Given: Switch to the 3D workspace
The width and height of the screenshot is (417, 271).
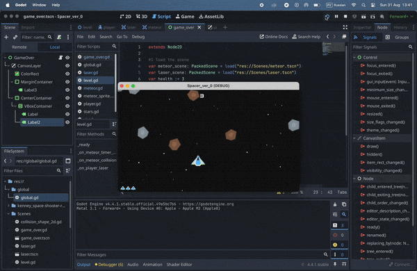Looking at the screenshot, I should (x=142, y=17).
